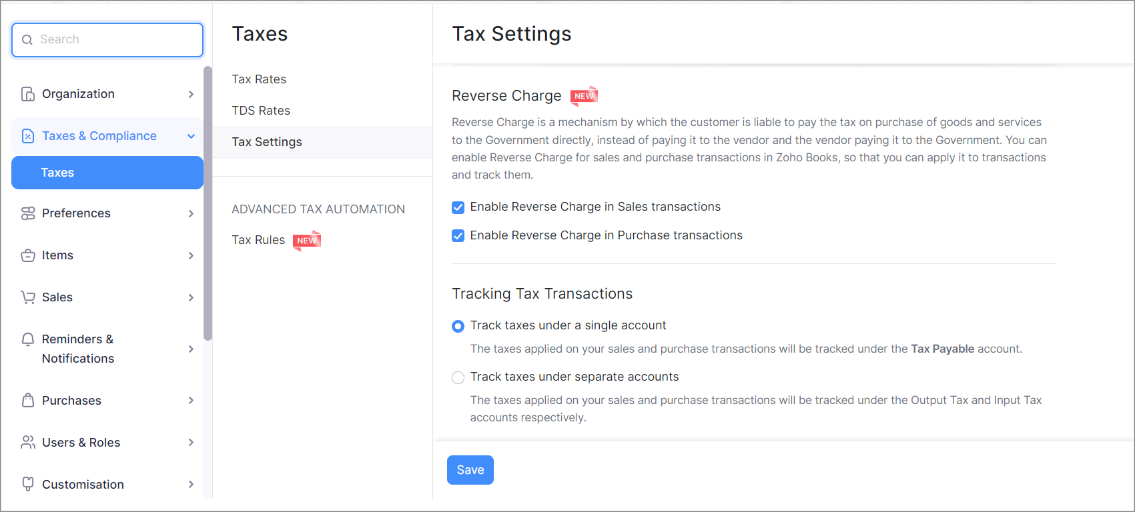Choose Track taxes under a single account
Viewport: 1135px width, 512px height.
pos(458,326)
